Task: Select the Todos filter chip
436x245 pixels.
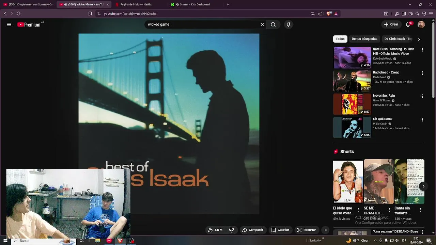Action: coord(340,39)
